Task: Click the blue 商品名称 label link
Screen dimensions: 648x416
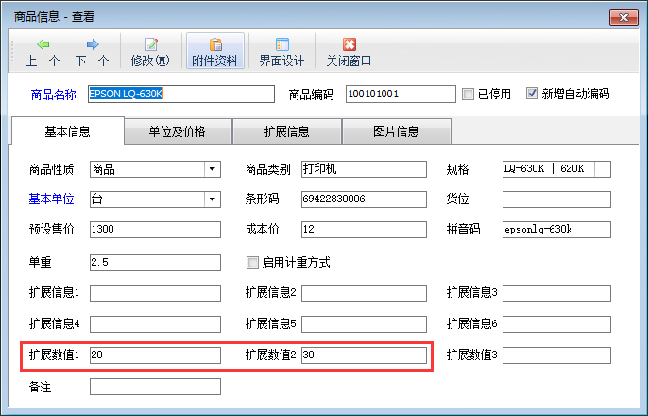Action: pyautogui.click(x=54, y=95)
